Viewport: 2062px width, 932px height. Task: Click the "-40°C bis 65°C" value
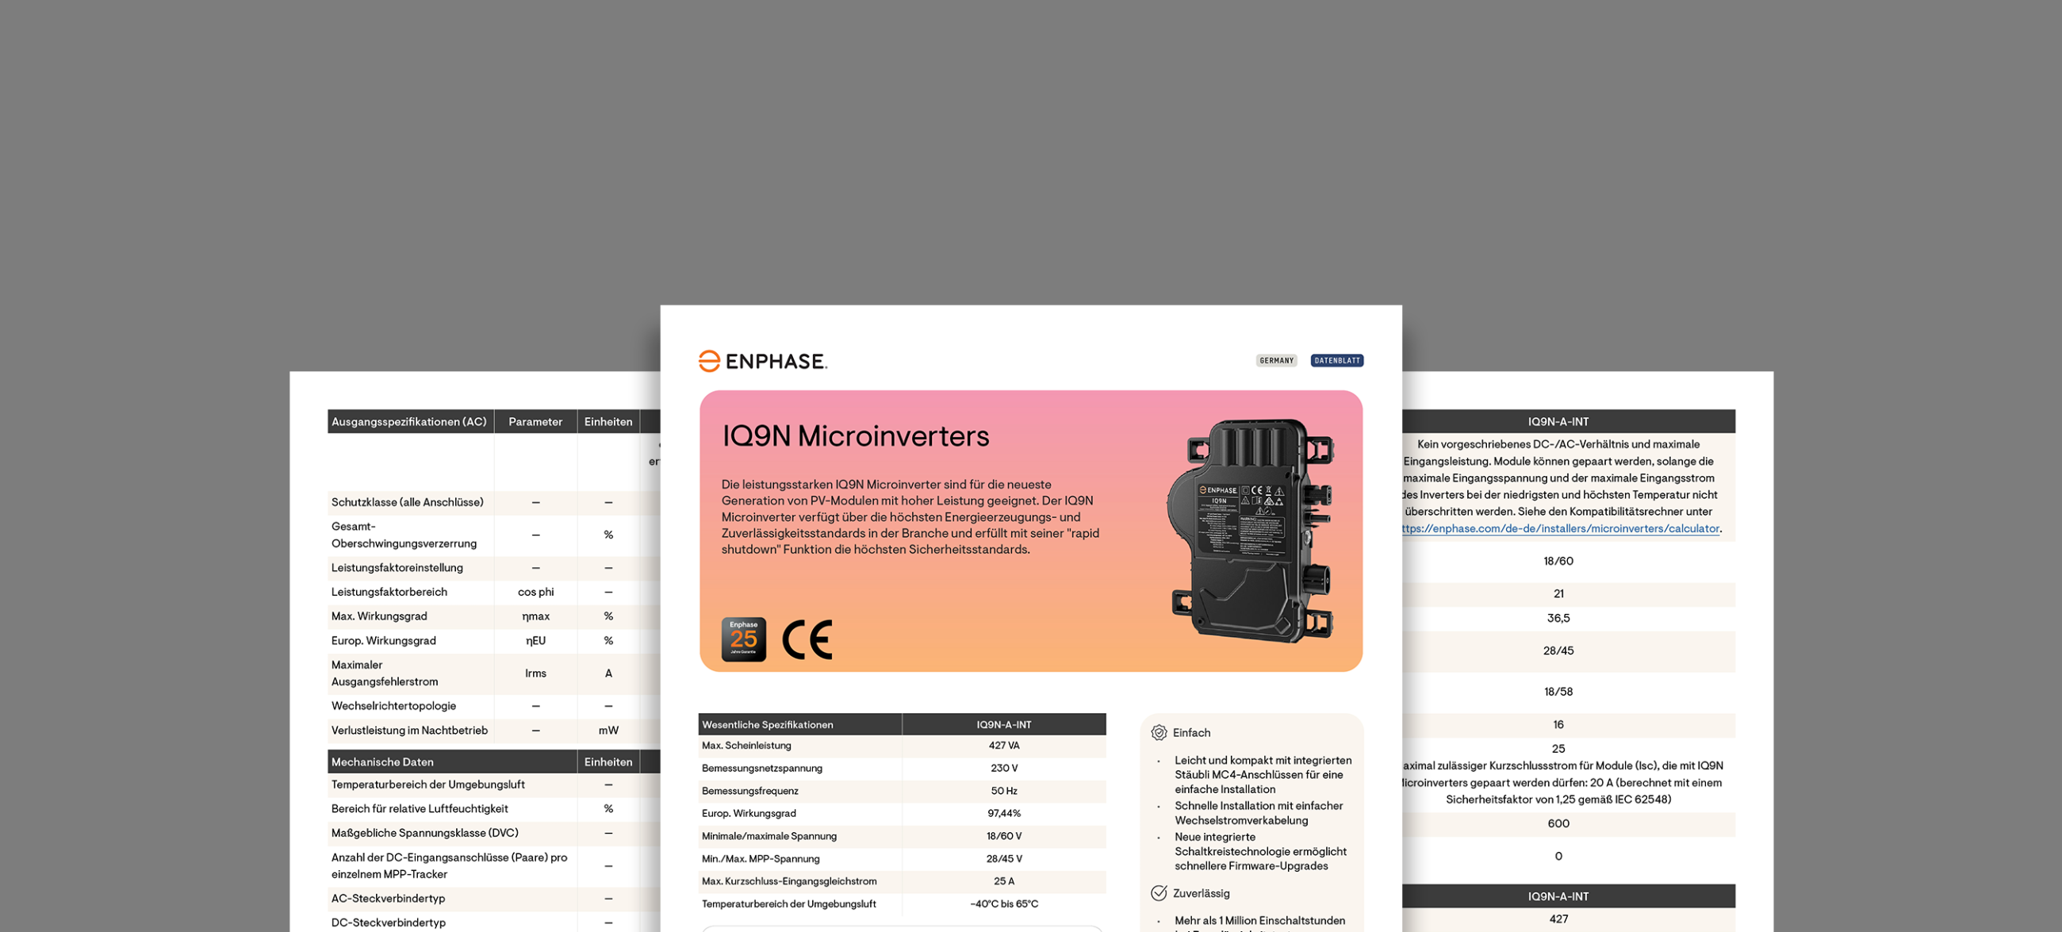1004,903
